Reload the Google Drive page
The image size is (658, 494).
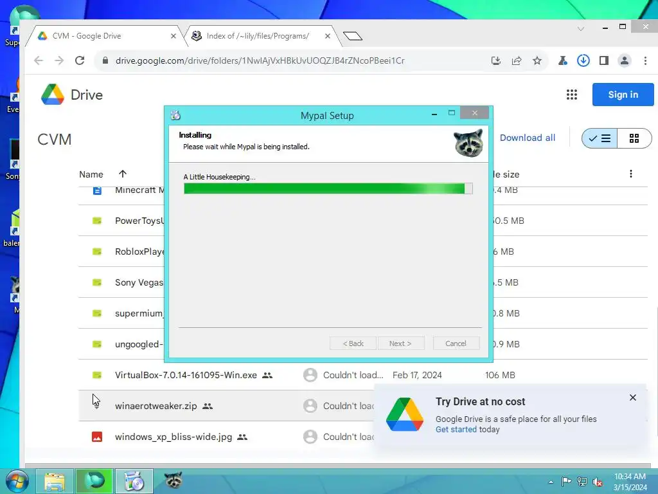pyautogui.click(x=80, y=60)
